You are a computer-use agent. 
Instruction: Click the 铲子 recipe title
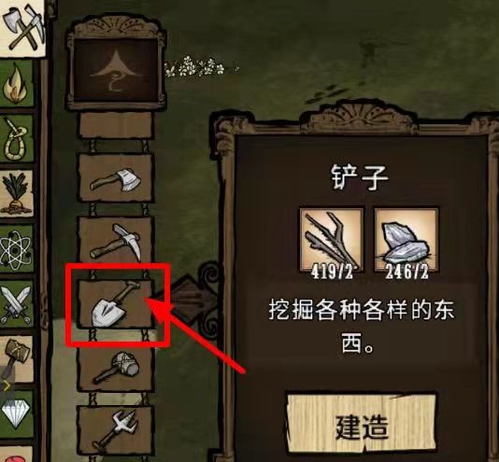(360, 178)
